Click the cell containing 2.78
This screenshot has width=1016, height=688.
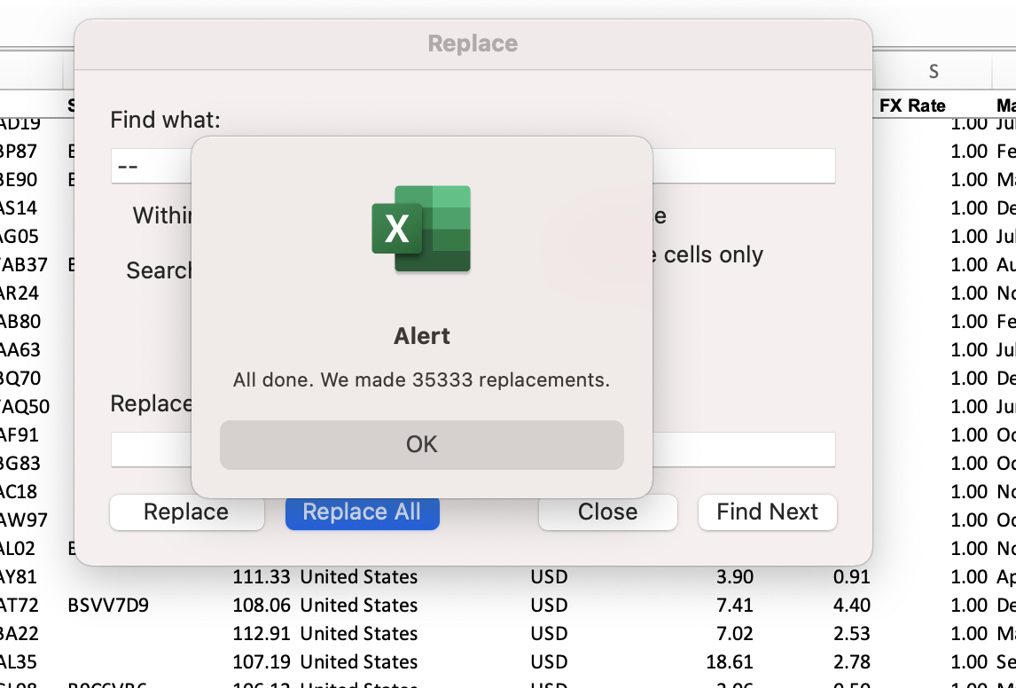pyautogui.click(x=851, y=662)
